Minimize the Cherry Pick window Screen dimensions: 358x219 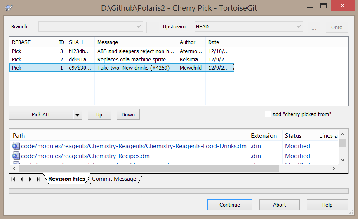[310, 7]
